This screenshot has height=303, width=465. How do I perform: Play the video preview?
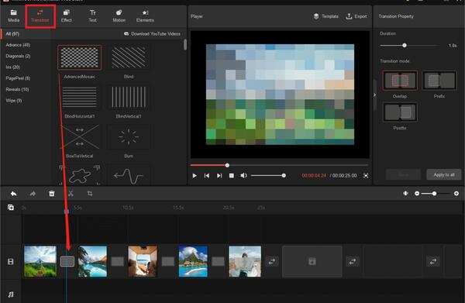[x=195, y=176]
